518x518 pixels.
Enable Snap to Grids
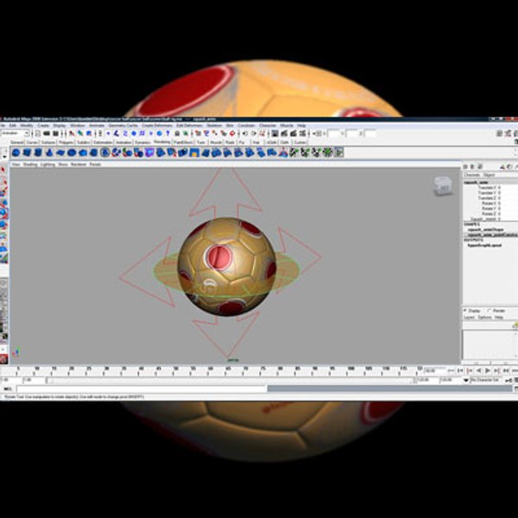198,134
